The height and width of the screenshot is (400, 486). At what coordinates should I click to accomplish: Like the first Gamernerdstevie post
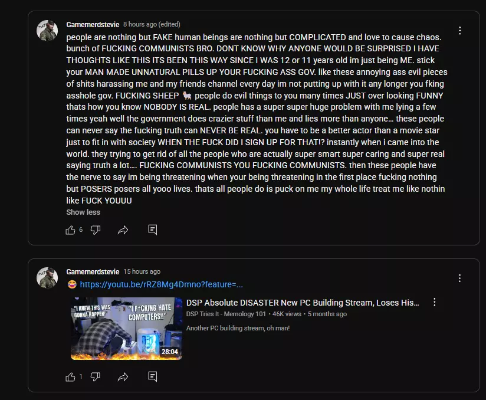(x=70, y=230)
